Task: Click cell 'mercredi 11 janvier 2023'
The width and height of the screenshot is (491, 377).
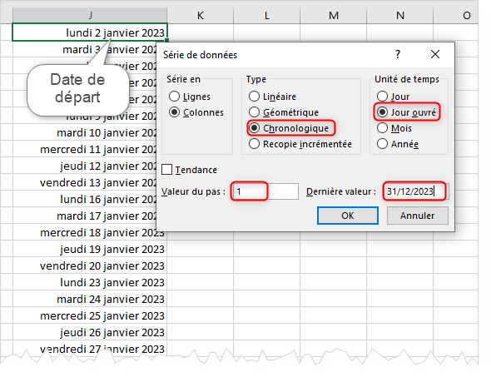Action: pyautogui.click(x=85, y=149)
